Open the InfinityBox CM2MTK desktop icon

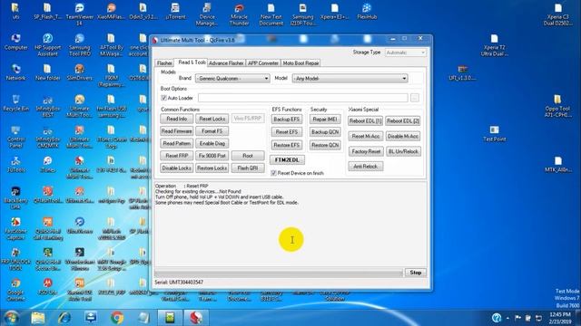click(x=47, y=137)
